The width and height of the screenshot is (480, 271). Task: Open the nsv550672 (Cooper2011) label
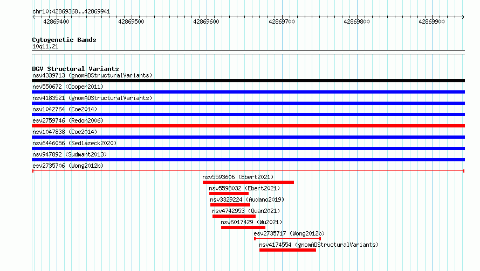[68, 87]
